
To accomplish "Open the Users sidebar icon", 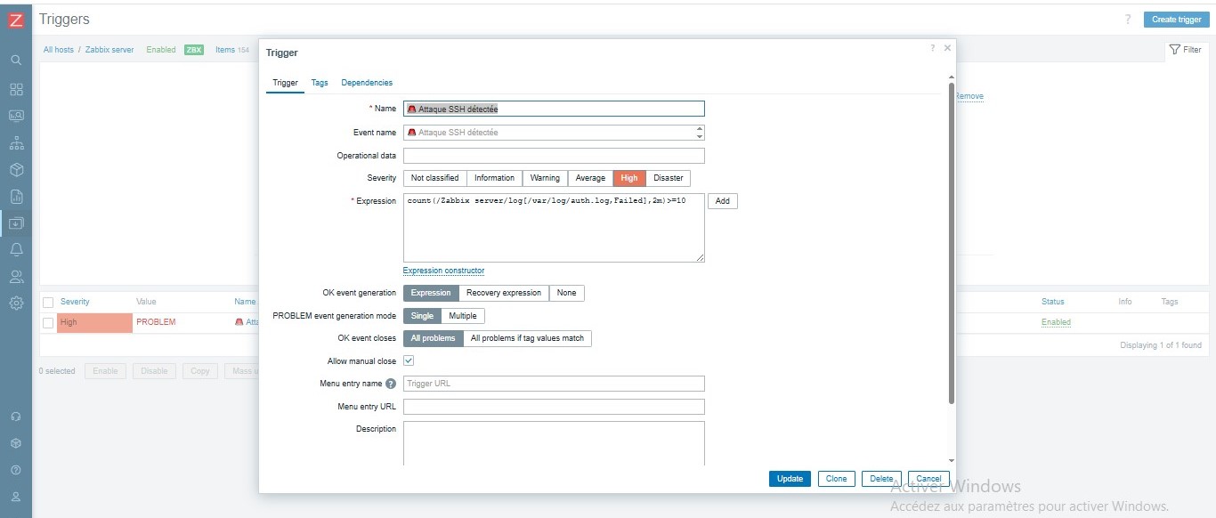I will (x=16, y=276).
